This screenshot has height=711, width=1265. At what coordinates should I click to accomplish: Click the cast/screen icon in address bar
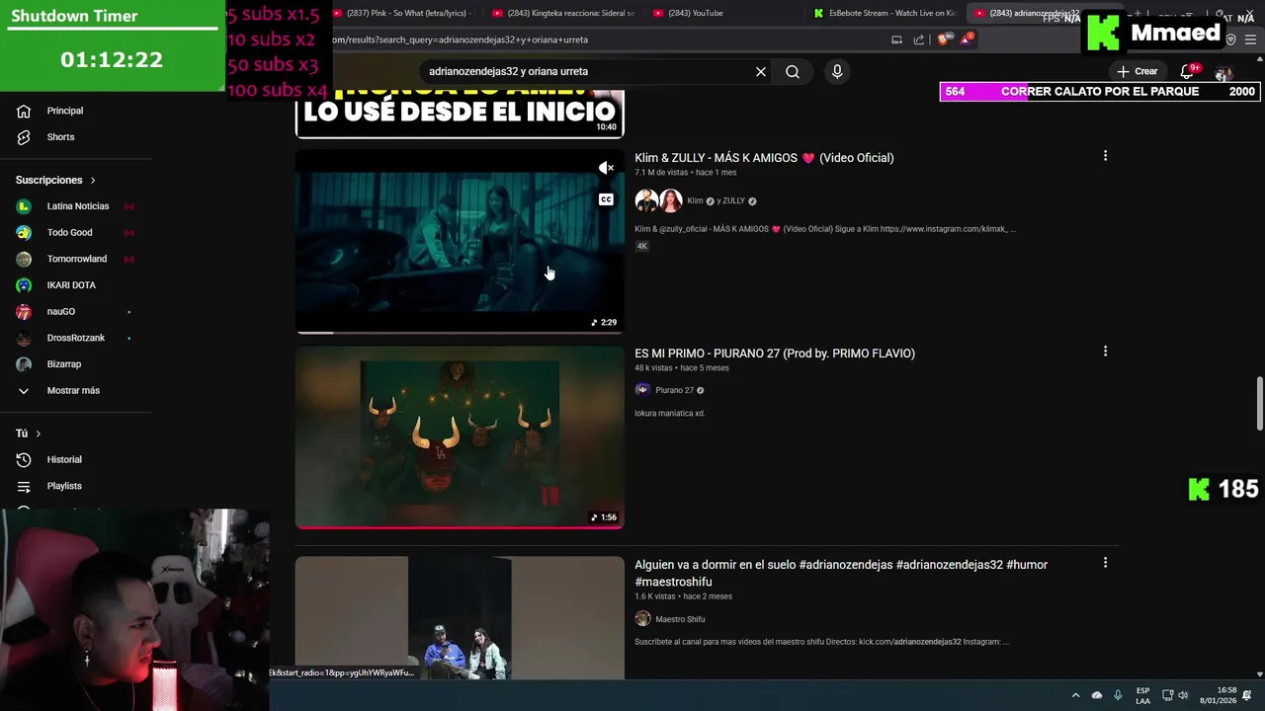tap(896, 39)
